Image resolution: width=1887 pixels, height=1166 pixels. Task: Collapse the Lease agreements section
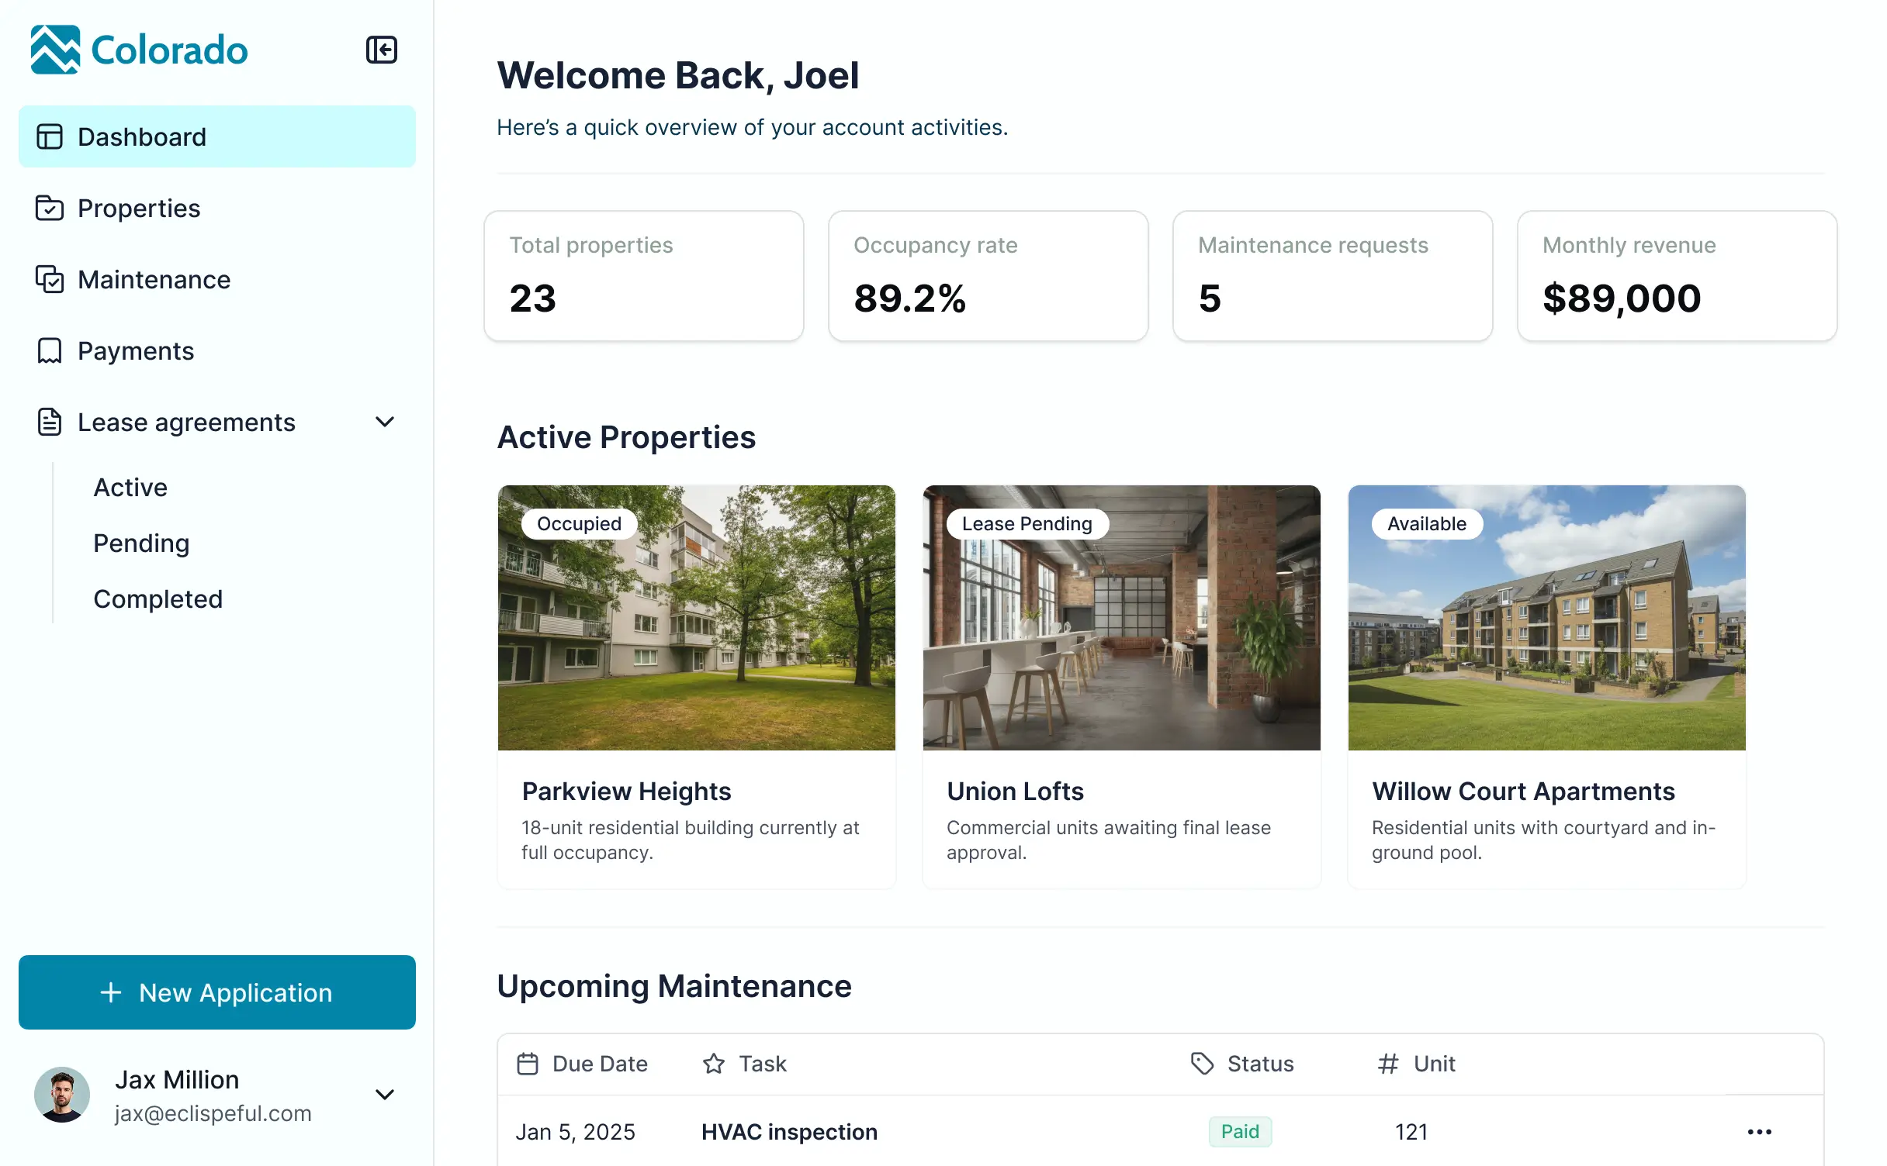click(385, 422)
